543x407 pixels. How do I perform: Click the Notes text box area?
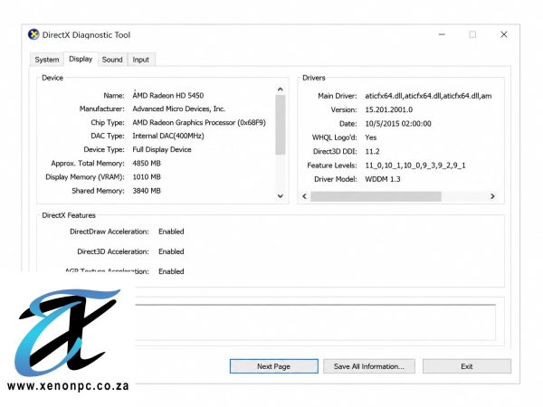(315, 323)
